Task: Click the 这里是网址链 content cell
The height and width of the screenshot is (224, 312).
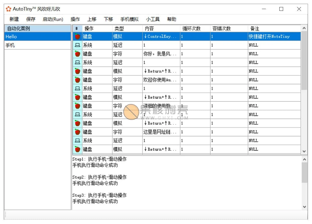Action: pyautogui.click(x=161, y=132)
